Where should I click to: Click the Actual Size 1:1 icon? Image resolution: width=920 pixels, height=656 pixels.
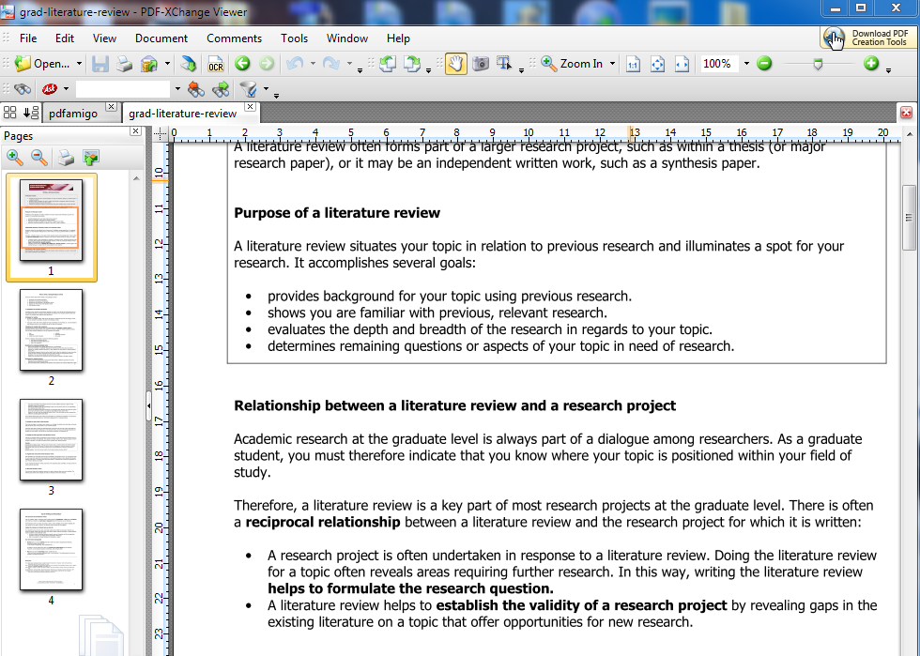pos(633,64)
